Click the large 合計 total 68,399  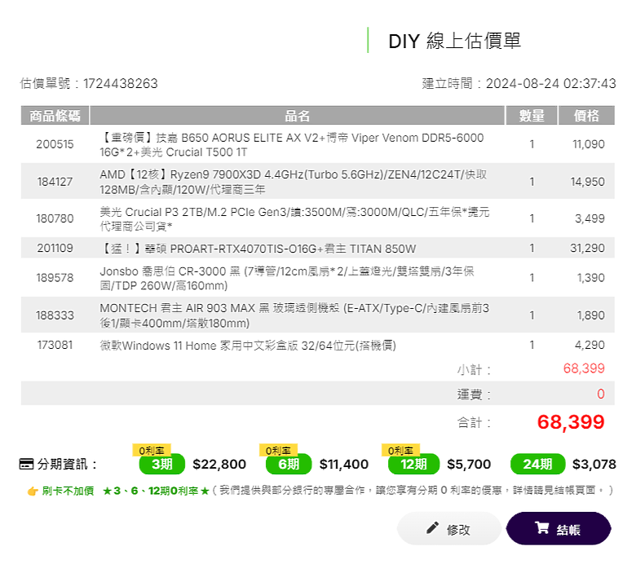point(571,422)
